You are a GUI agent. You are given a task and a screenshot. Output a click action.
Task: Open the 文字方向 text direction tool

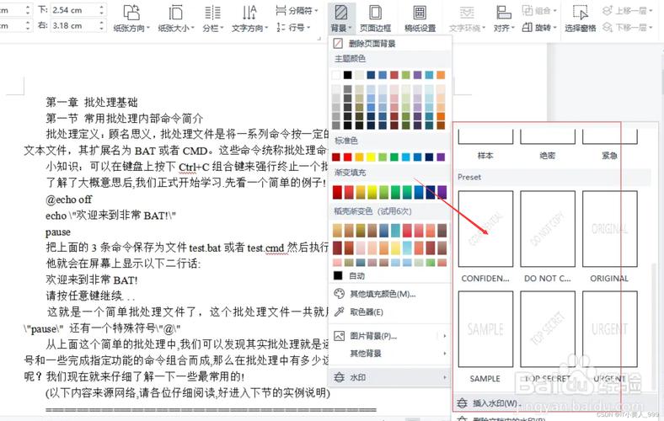coord(250,19)
